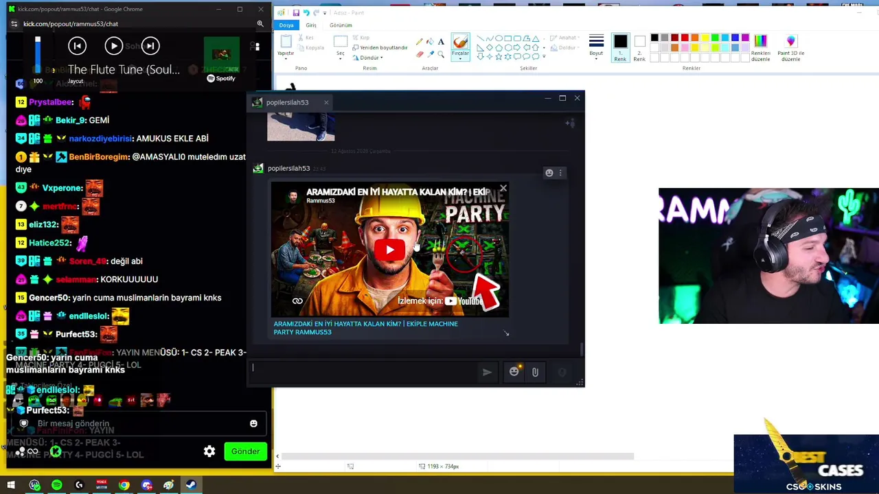Image resolution: width=879 pixels, height=494 pixels.
Task: Expand the Yapıştır paste dropdown
Action: pyautogui.click(x=285, y=58)
